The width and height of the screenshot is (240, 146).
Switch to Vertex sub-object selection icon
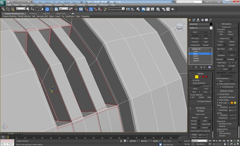click(193, 77)
